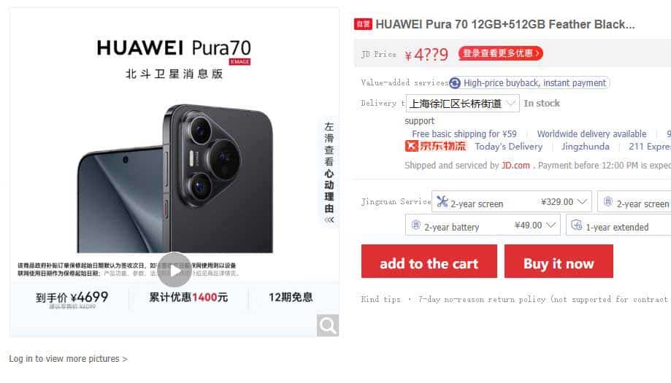The height and width of the screenshot is (383, 671).
Task: Play the product video
Action: [175, 270]
